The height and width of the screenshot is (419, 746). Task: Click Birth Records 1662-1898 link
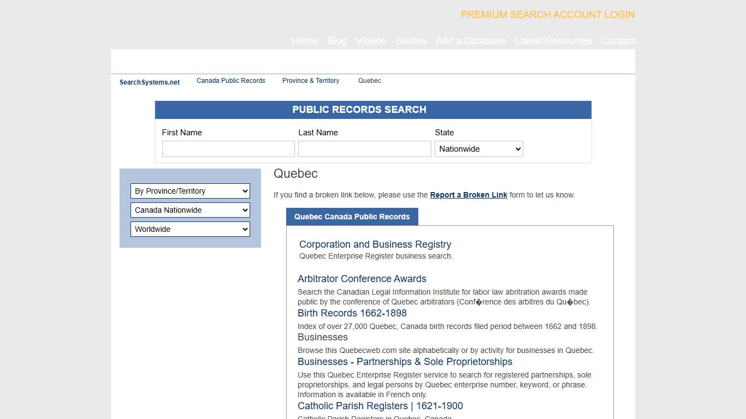(x=352, y=313)
